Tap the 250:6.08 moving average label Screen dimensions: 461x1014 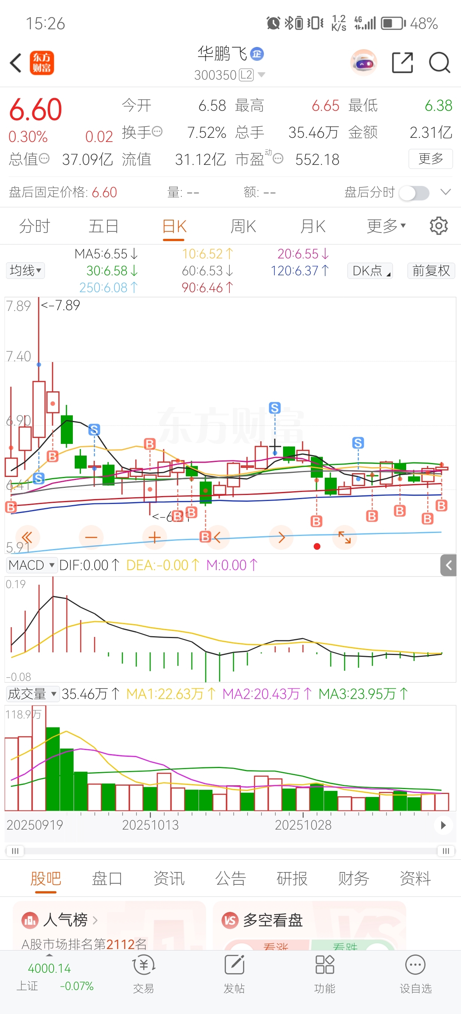click(108, 288)
